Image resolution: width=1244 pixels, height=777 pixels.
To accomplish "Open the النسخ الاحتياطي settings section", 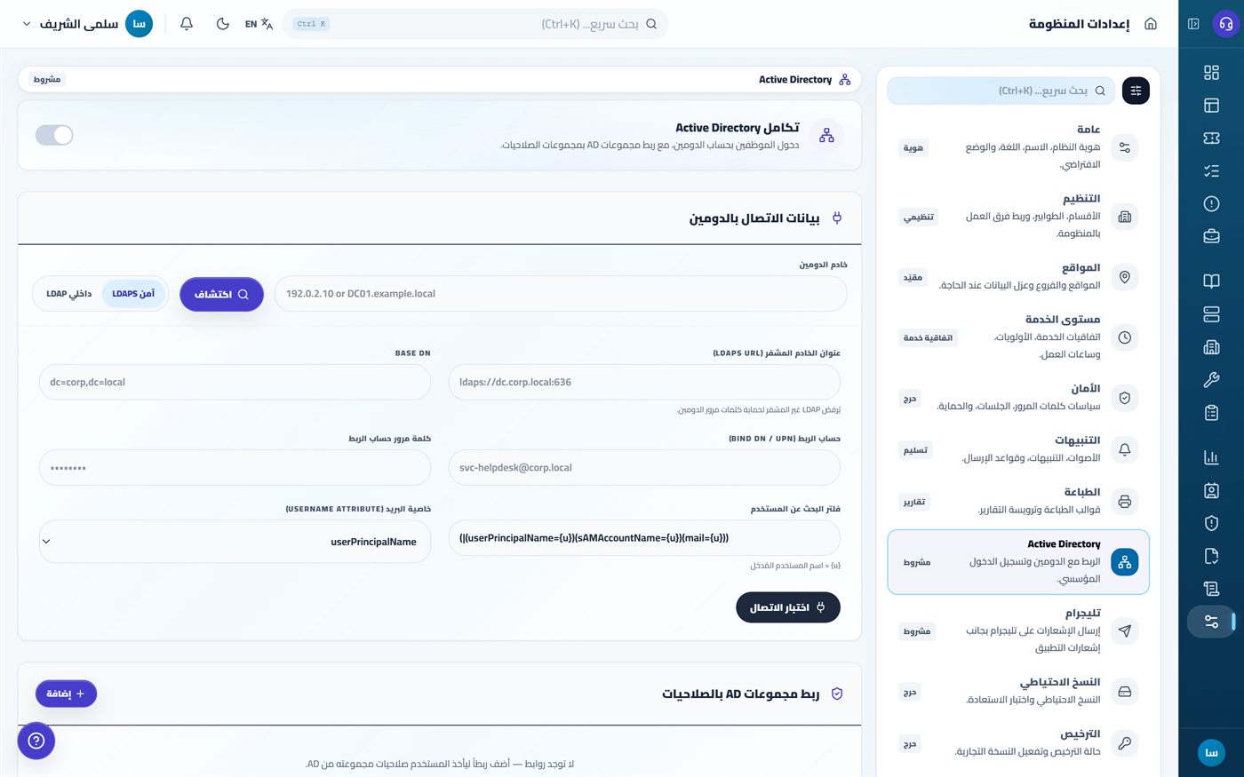I will (1018, 691).
